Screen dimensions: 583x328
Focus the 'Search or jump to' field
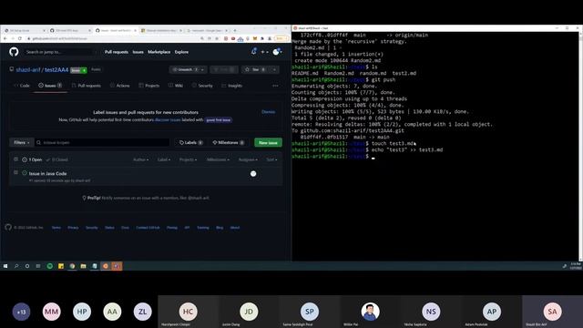[59, 52]
